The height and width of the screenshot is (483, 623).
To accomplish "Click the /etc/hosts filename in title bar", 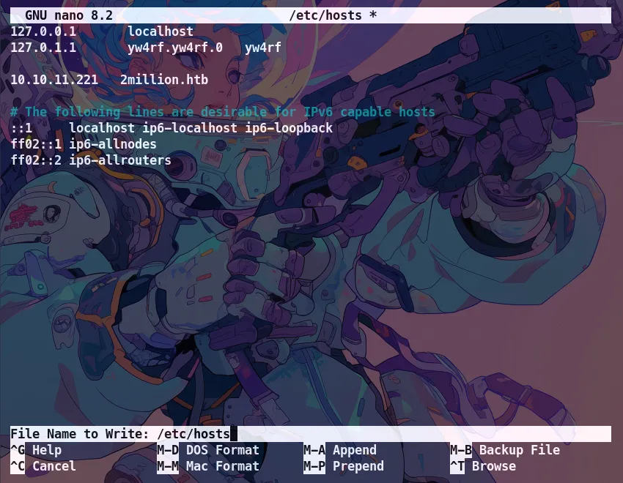I will pyautogui.click(x=325, y=15).
